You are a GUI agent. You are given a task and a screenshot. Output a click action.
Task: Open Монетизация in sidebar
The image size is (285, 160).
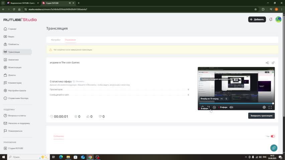[12, 67]
